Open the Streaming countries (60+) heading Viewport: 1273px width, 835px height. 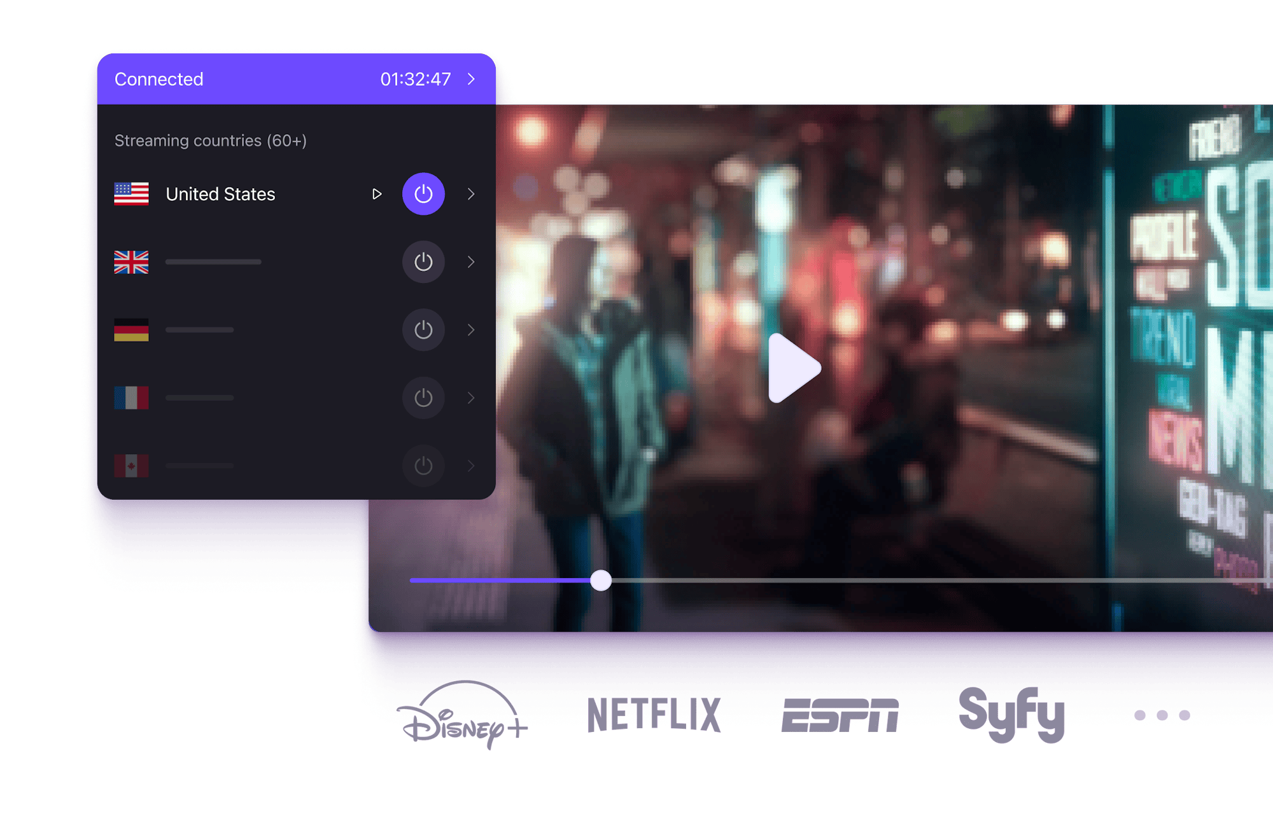coord(210,141)
